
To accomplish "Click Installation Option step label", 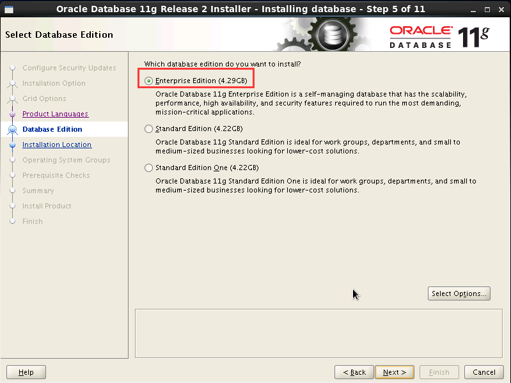I will (x=54, y=83).
